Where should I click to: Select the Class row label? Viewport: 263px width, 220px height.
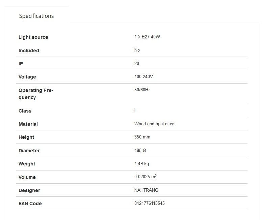click(25, 111)
